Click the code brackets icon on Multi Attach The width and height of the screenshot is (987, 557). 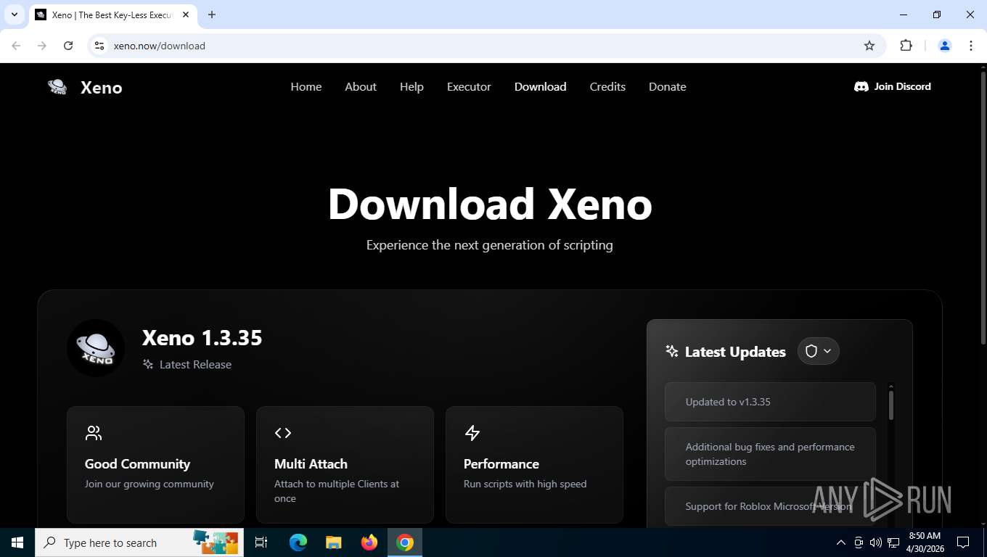[x=283, y=433]
